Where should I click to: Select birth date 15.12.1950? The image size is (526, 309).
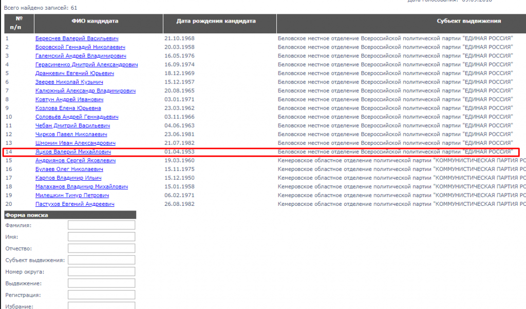(179, 178)
